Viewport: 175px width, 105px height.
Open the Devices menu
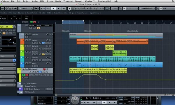click(79, 1)
